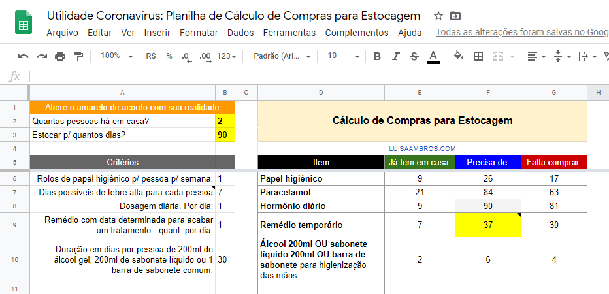Click the LUISAAMBROS.COM link
The image size is (609, 294).
tap(422, 149)
